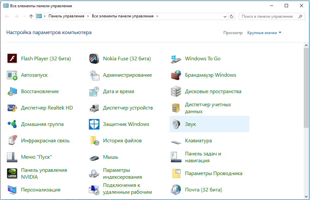Open the Параметры Проводника folder icon

(176, 173)
